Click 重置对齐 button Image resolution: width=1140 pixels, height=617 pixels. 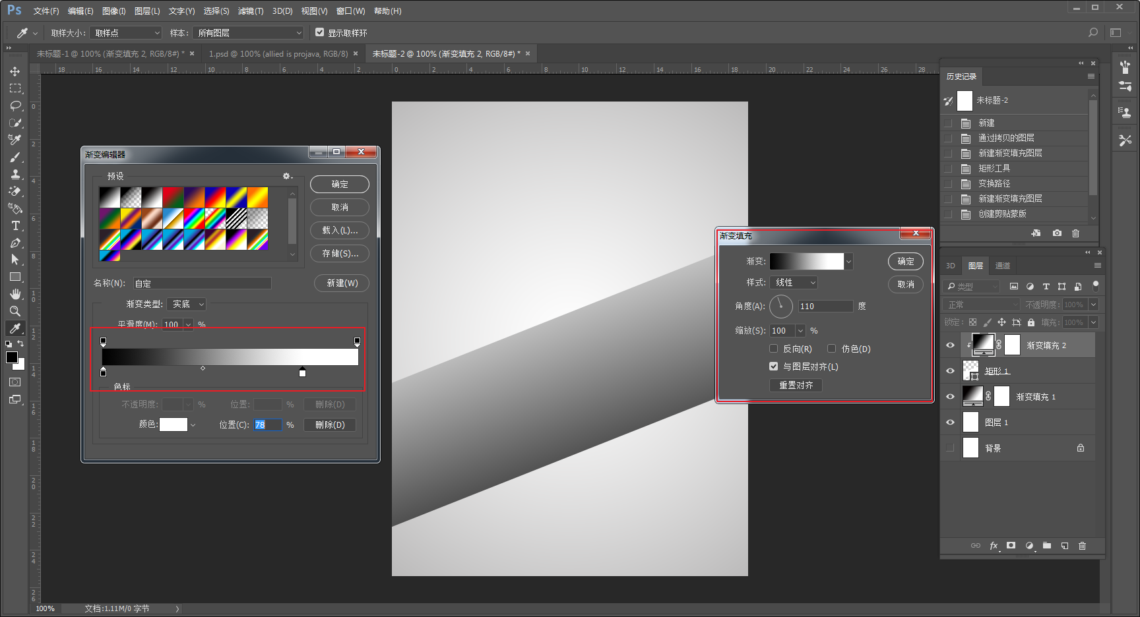pyautogui.click(x=796, y=385)
